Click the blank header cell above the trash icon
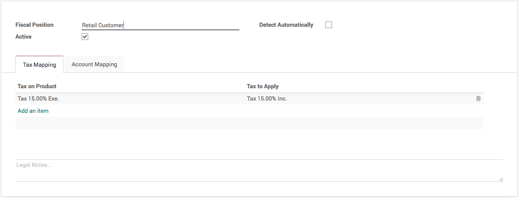The image size is (519, 198). click(478, 86)
